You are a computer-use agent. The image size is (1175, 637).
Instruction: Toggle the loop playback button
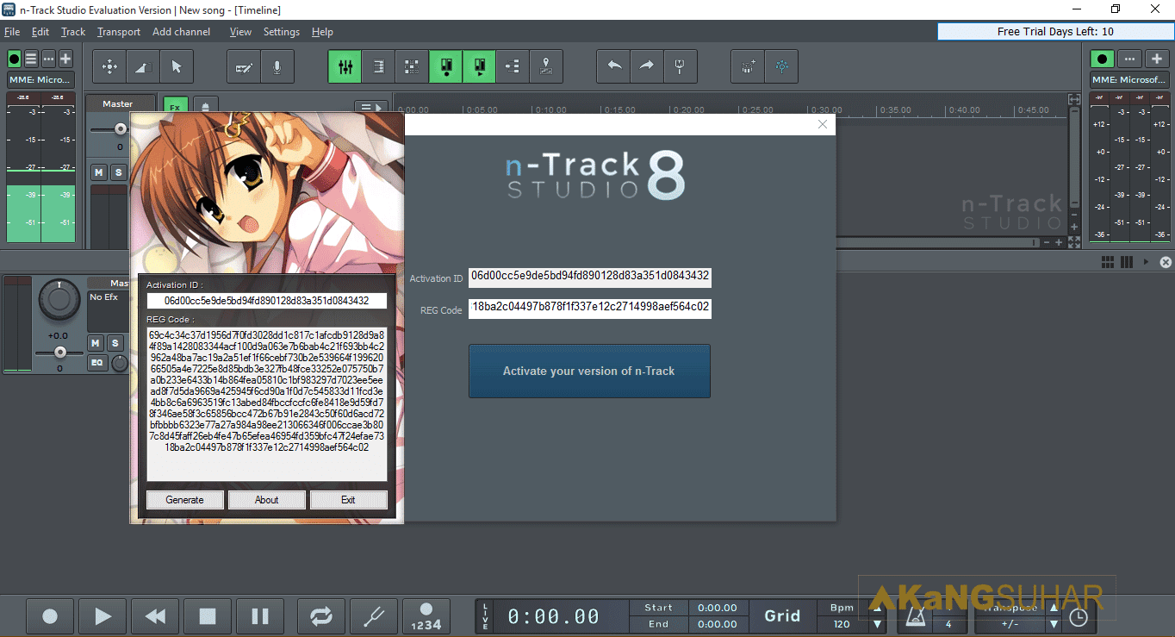320,616
